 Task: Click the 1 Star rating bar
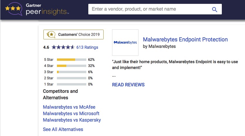(x=71, y=84)
